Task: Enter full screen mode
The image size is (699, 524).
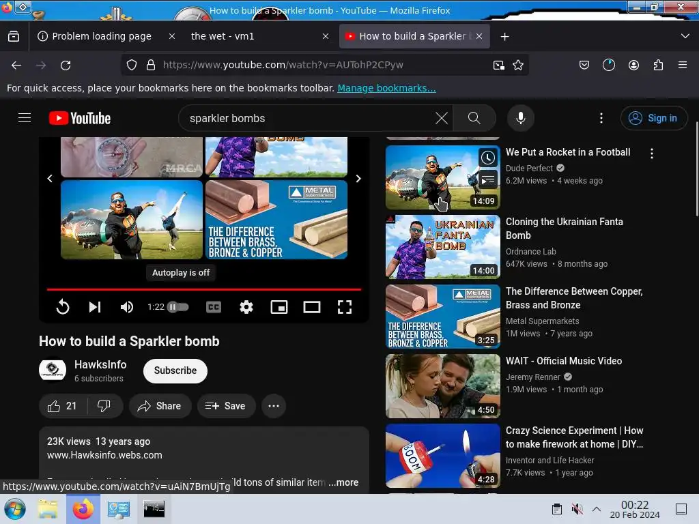Action: tap(345, 307)
